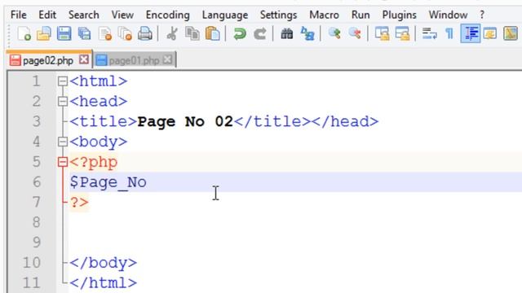Close the page02.php tab
The height and width of the screenshot is (293, 522).
point(84,59)
